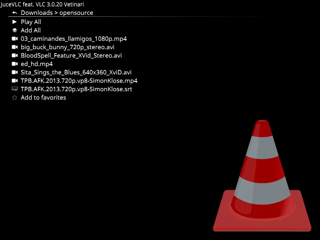Select Sita_Sings_the_Blues_640x360_XviD.avi
Viewport: 320px width, 240px height.
76,72
